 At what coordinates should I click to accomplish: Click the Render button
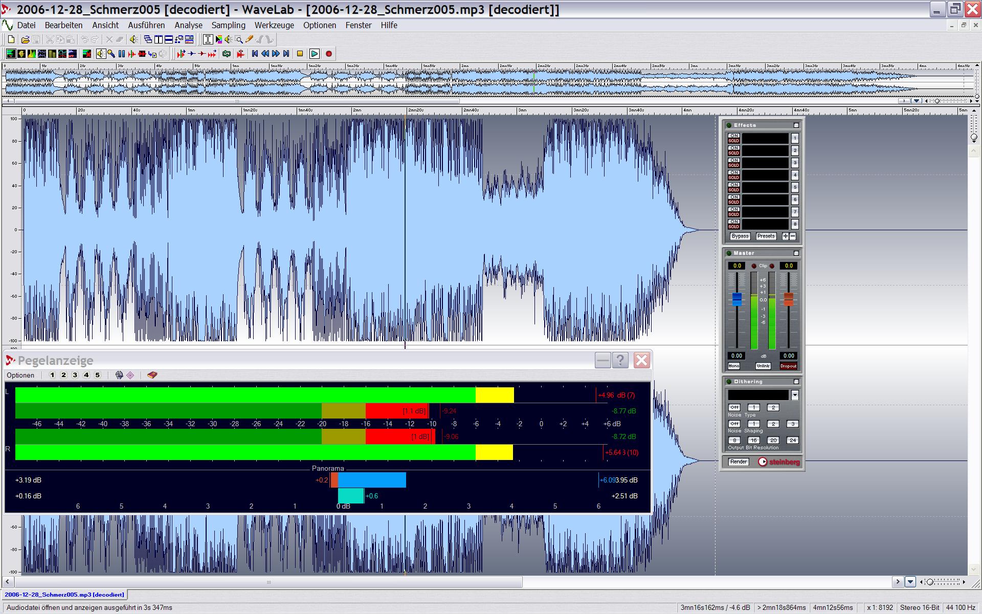[738, 462]
